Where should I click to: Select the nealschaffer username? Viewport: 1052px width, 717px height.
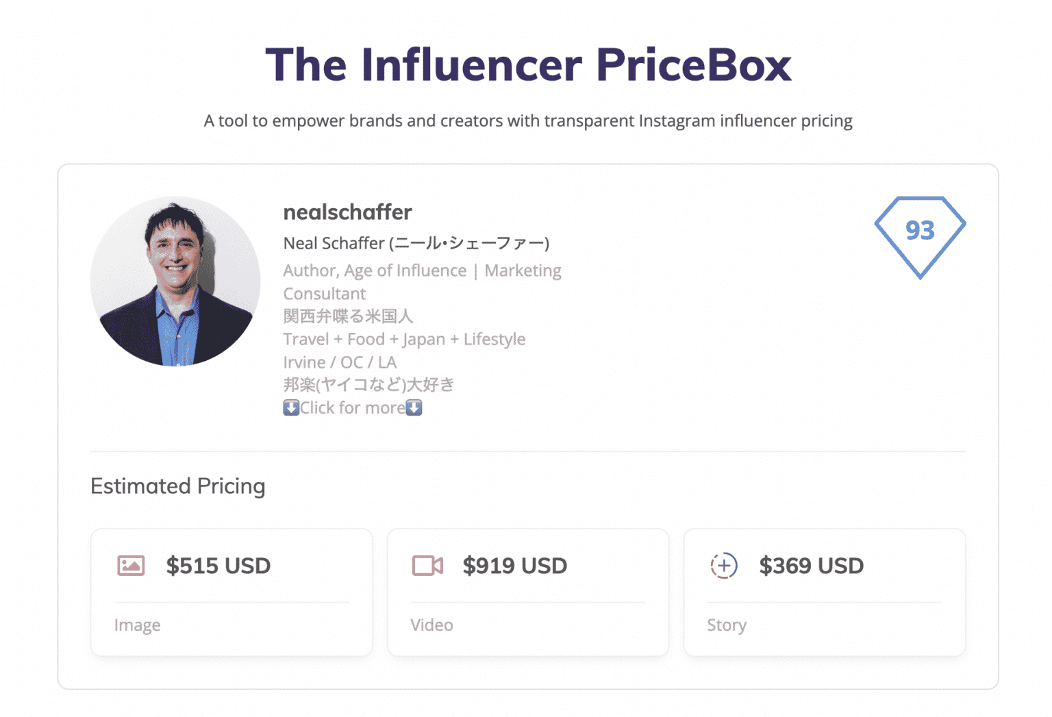coord(347,212)
